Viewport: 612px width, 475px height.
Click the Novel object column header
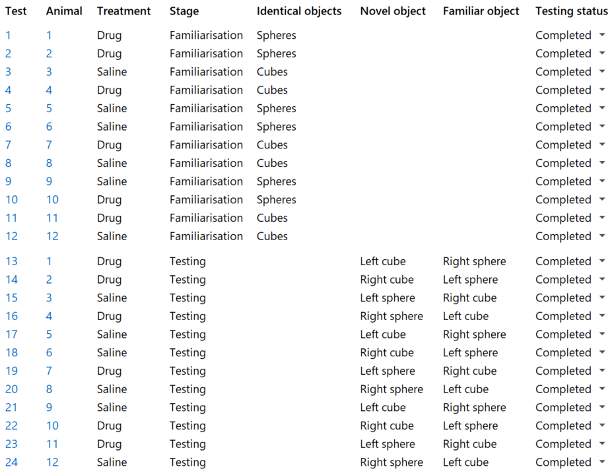click(392, 11)
